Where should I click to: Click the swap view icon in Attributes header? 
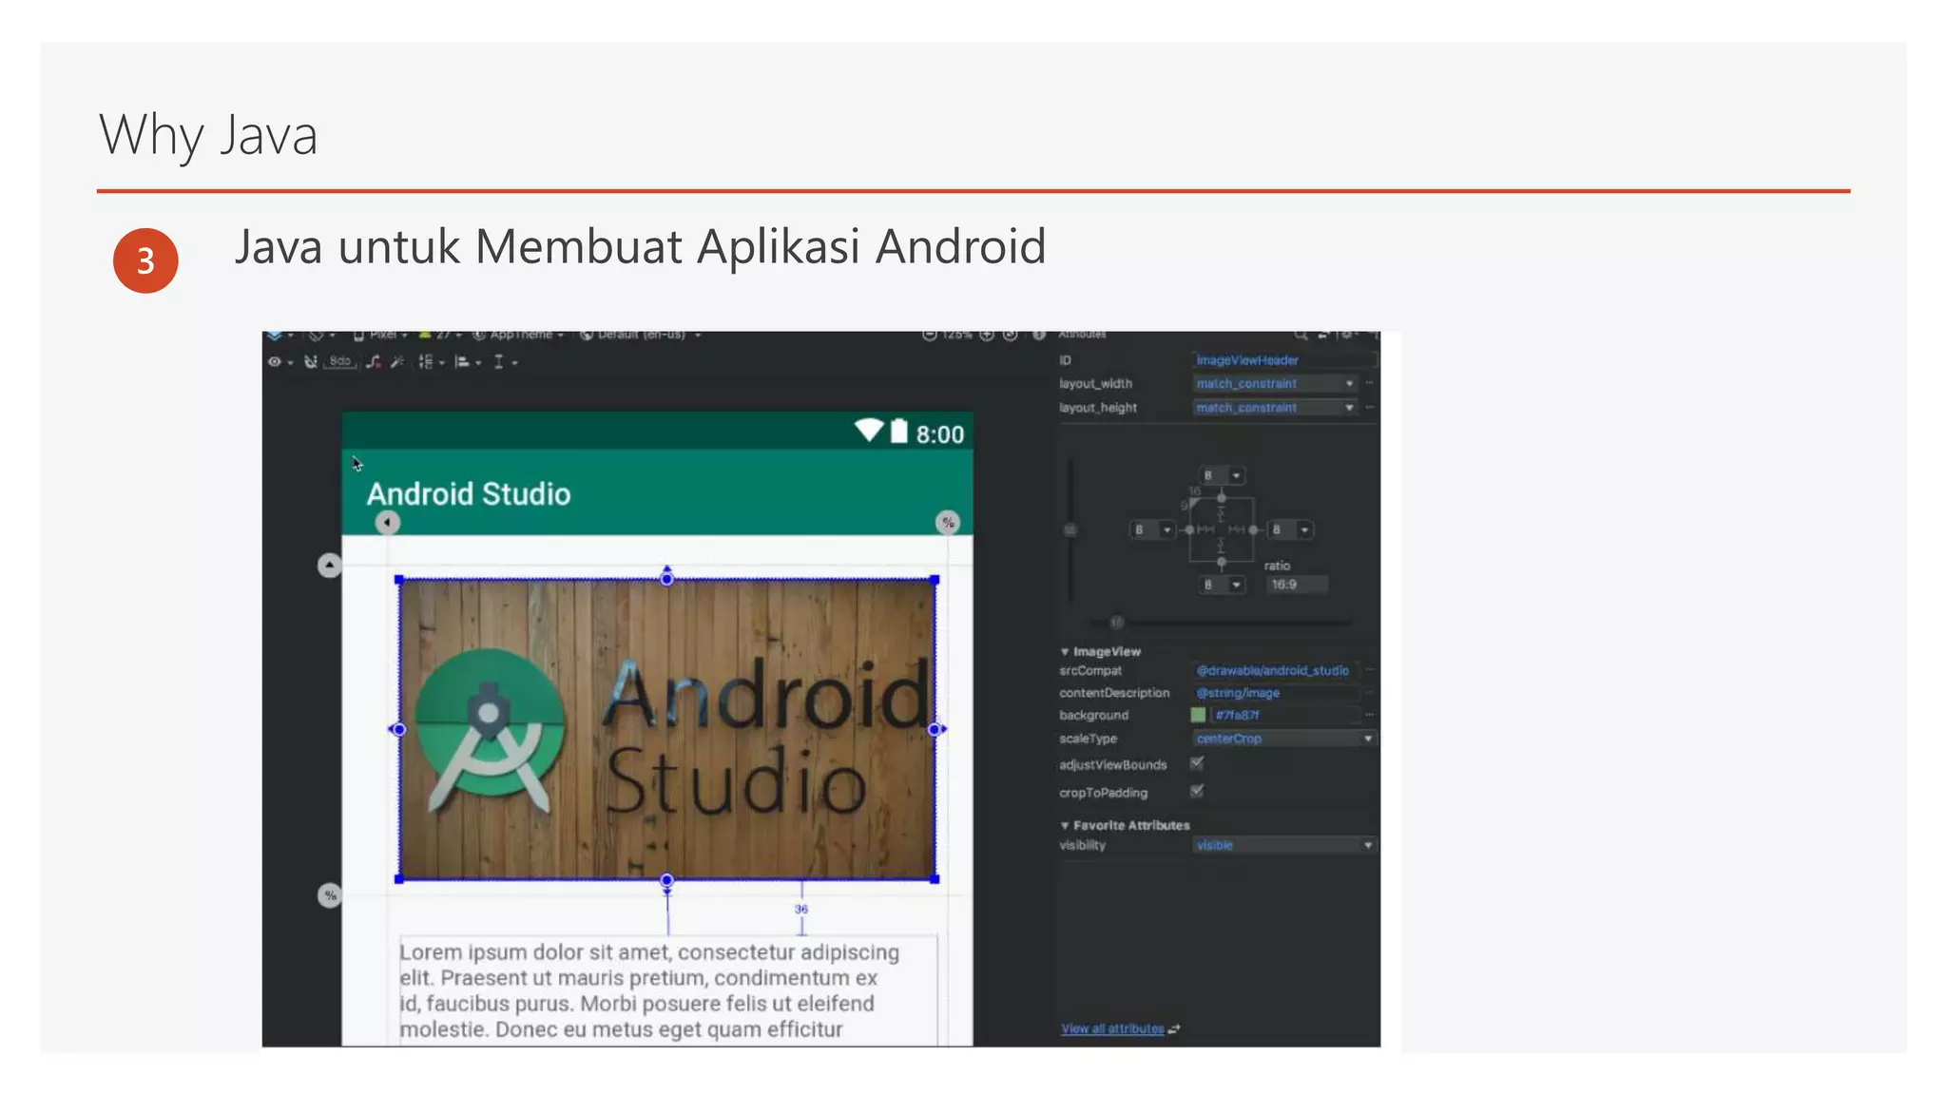tap(1323, 336)
